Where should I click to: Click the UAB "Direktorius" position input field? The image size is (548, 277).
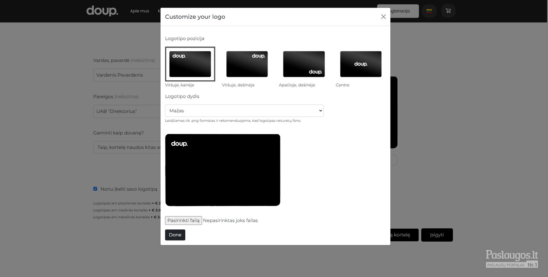pyautogui.click(x=127, y=111)
